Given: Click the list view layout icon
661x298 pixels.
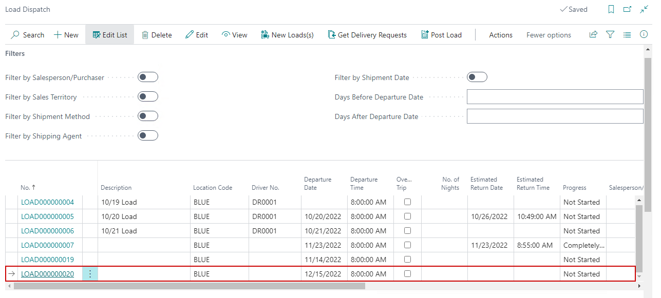Looking at the screenshot, I should pyautogui.click(x=627, y=34).
